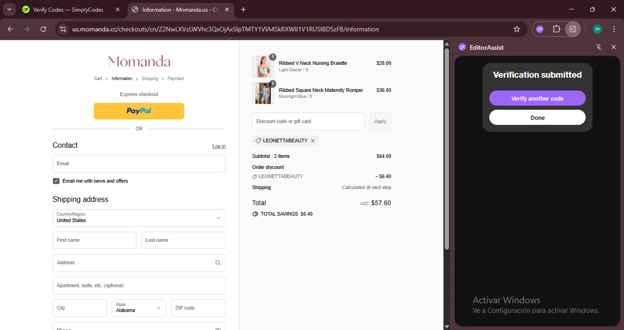Click the Done button in EditorAssist
The height and width of the screenshot is (330, 624).
coord(537,118)
